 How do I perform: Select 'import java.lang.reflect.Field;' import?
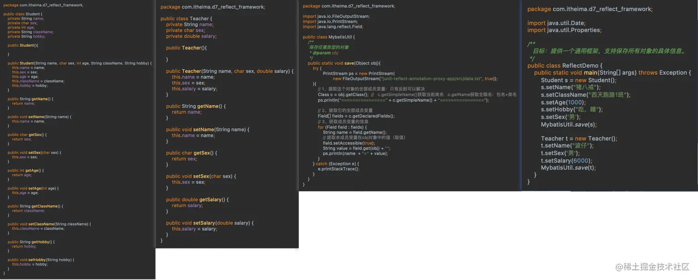click(333, 27)
